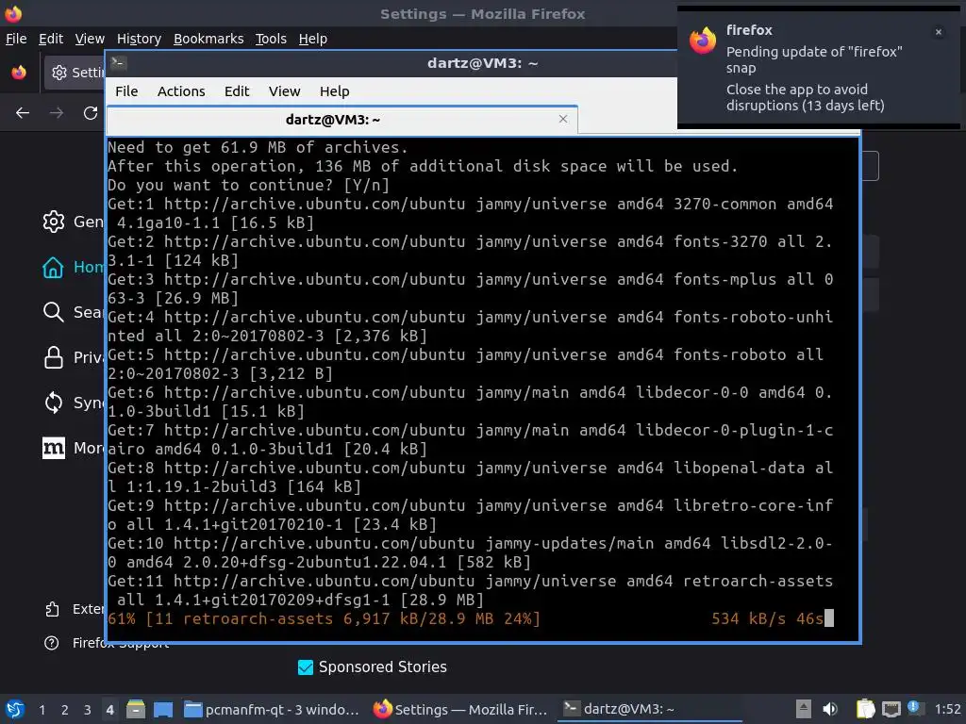Switch to virtual desktop 3
966x724 pixels.
pos(88,710)
